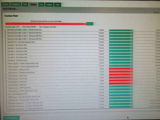Select 'Total memory - Address Test' row
The image size is (160, 120).
pos(83,69)
